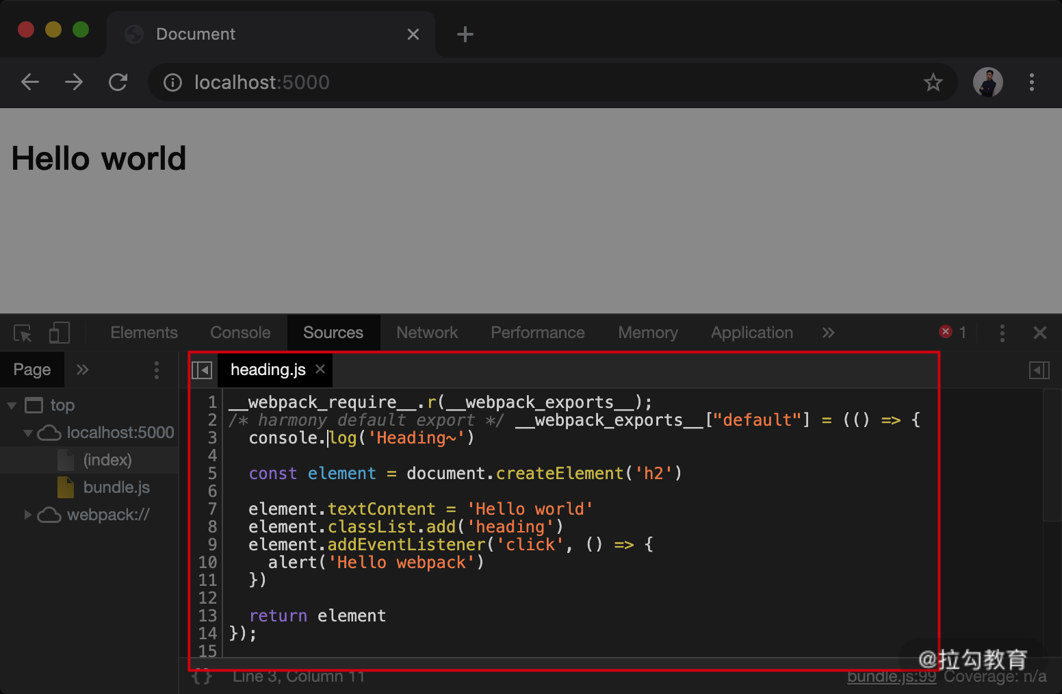1062x694 pixels.
Task: Show more navigator tabs chevron
Action: tap(83, 370)
